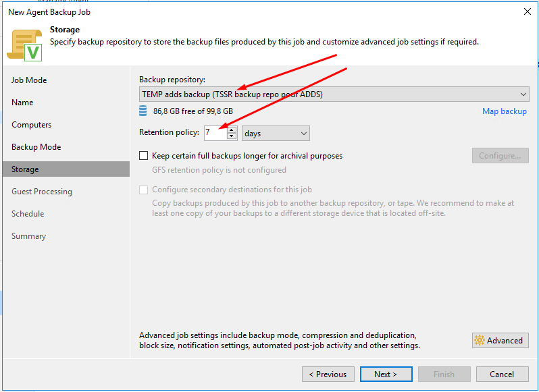Click the retention policy number field
Image resolution: width=539 pixels, height=392 pixels.
click(216, 133)
